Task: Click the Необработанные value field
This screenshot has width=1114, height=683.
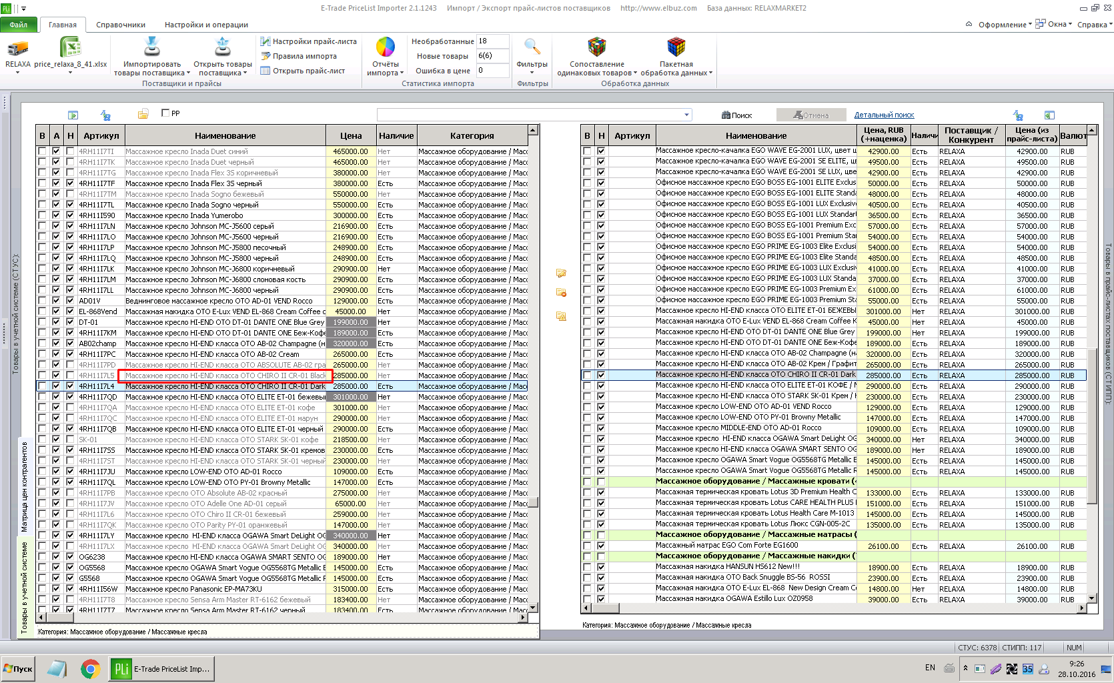Action: (x=493, y=41)
